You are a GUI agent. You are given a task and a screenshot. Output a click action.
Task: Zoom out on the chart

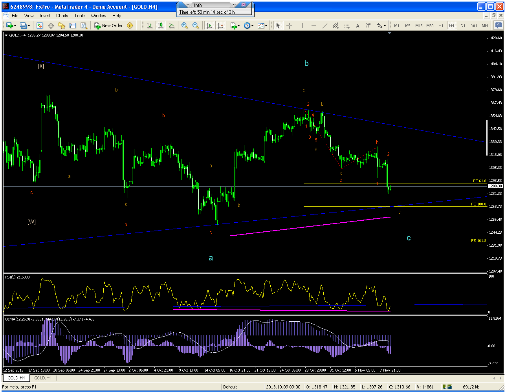195,26
